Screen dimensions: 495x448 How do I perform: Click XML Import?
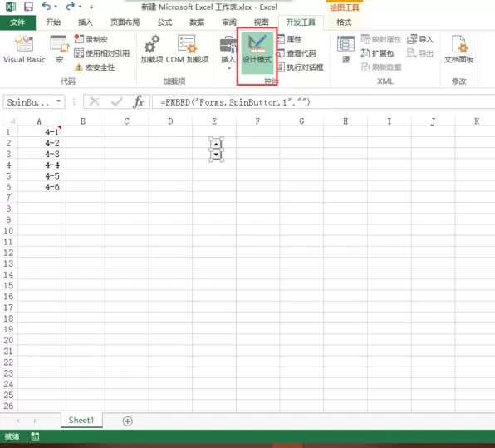[420, 39]
